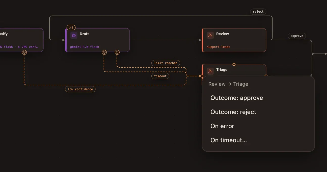This screenshot has height=172, width=327.
Task: Select the 'timeout' edge label
Action: point(160,76)
